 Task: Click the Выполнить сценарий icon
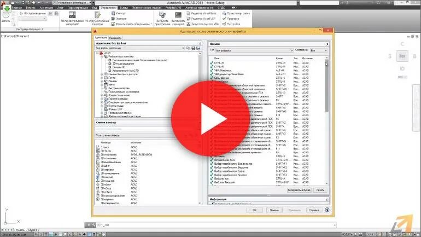(178, 15)
